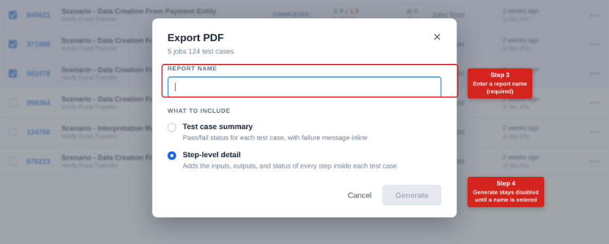This screenshot has width=609, height=244.
Task: Uncheck the checkbox for job 371986
Action: [13, 44]
